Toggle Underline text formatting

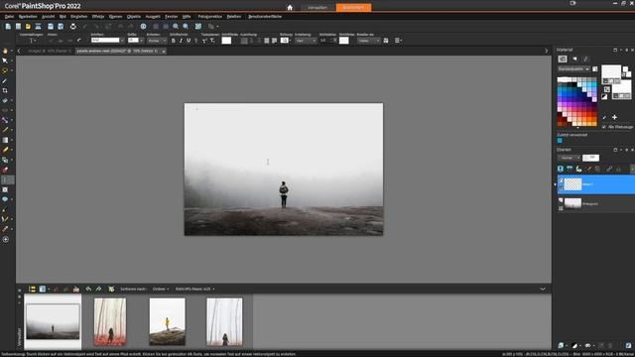189,41
